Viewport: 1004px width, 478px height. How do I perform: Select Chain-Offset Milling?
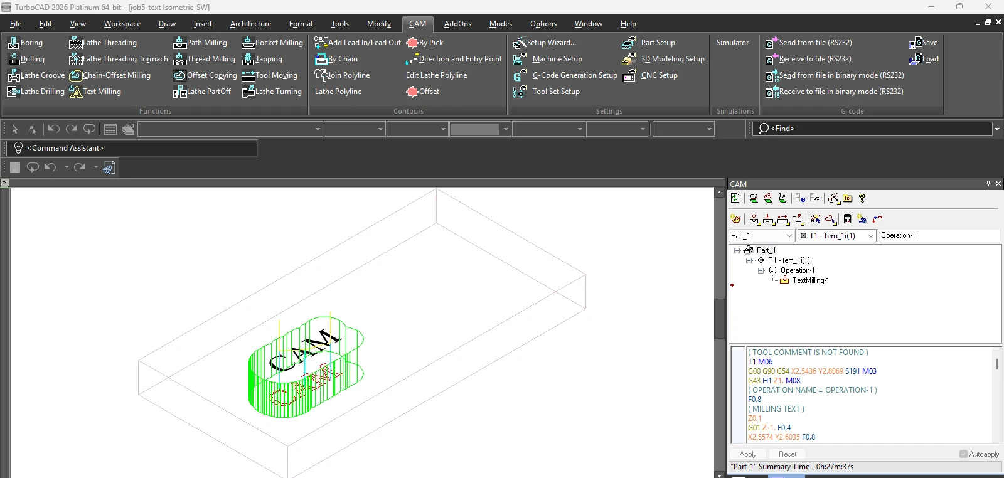tap(110, 75)
